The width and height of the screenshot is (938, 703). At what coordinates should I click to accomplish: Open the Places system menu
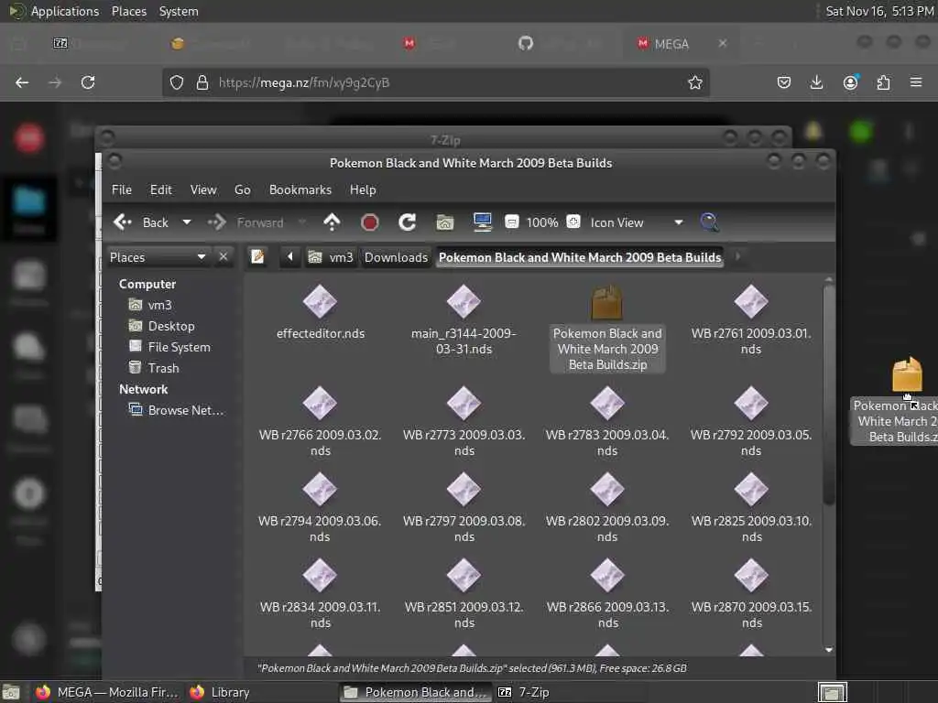point(128,11)
